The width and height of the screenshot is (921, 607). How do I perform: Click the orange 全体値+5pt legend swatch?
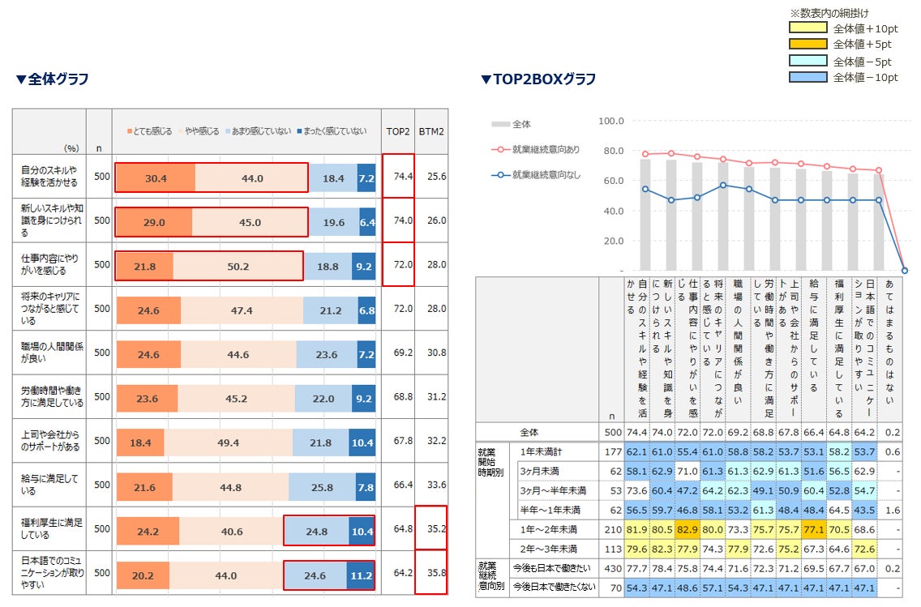pos(807,44)
